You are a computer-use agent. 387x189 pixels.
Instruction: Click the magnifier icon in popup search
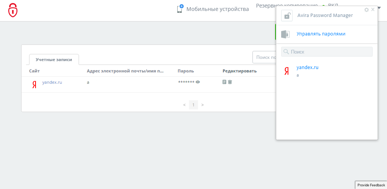[286, 52]
